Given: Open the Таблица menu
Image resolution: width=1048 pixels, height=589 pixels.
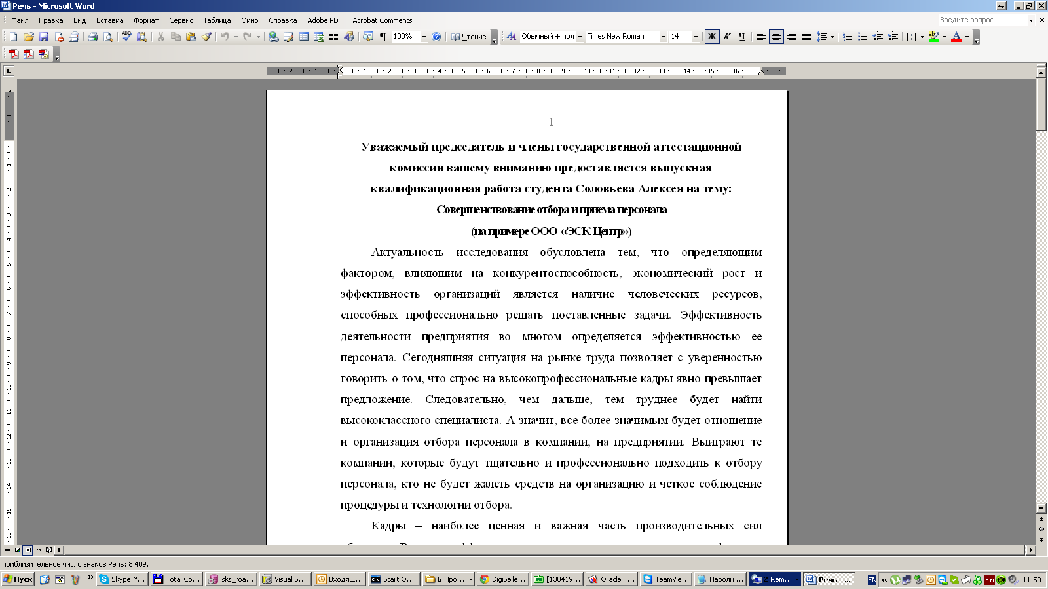Looking at the screenshot, I should (x=217, y=20).
